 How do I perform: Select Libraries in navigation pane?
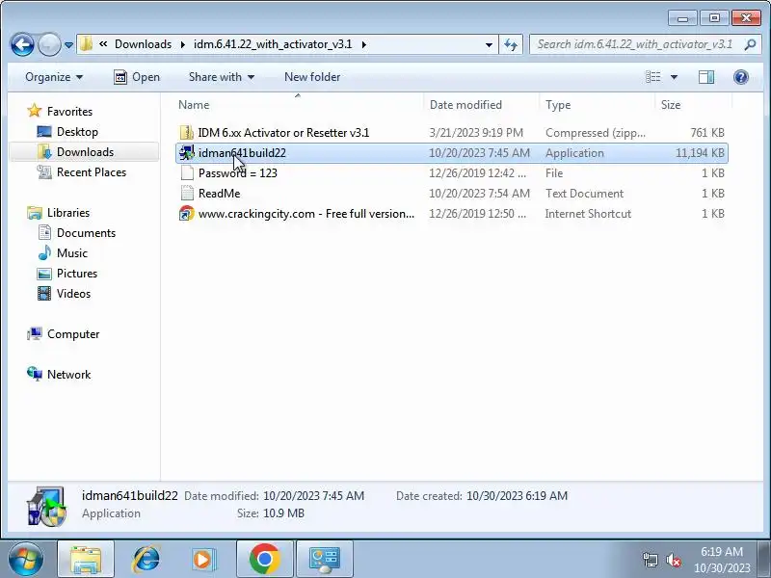[x=68, y=213]
